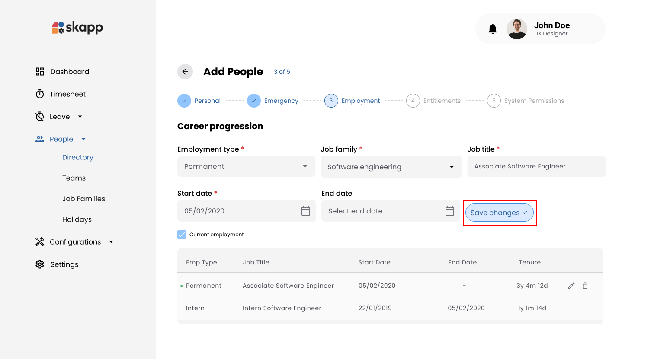Open the notification bell

tap(492, 29)
